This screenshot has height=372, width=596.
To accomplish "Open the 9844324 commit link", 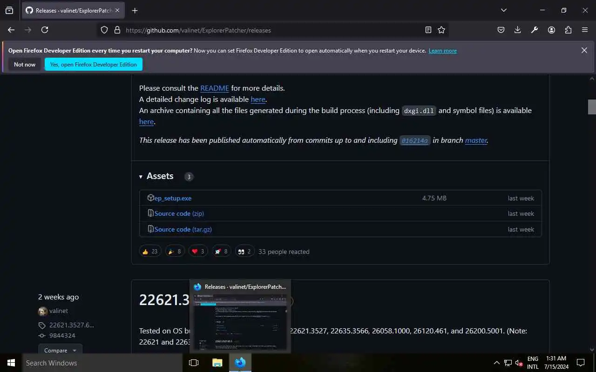I will (62, 335).
